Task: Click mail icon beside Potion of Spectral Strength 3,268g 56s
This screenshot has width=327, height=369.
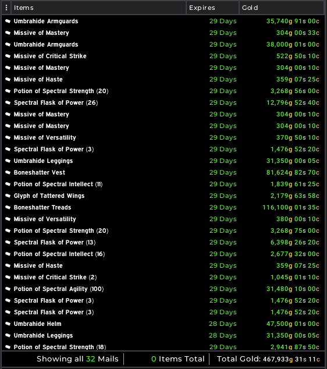Action: click(x=8, y=91)
